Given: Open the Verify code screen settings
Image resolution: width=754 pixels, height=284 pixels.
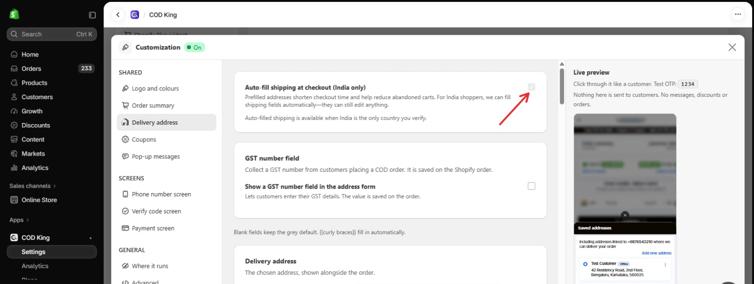Looking at the screenshot, I should click(166, 211).
